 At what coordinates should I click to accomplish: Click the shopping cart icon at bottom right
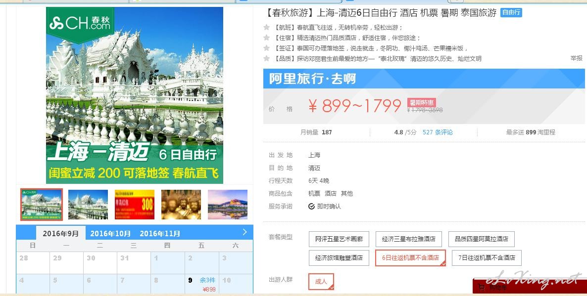tap(482, 288)
